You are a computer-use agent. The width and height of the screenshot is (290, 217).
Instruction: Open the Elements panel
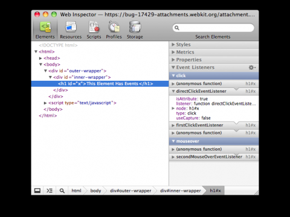pyautogui.click(x=45, y=30)
